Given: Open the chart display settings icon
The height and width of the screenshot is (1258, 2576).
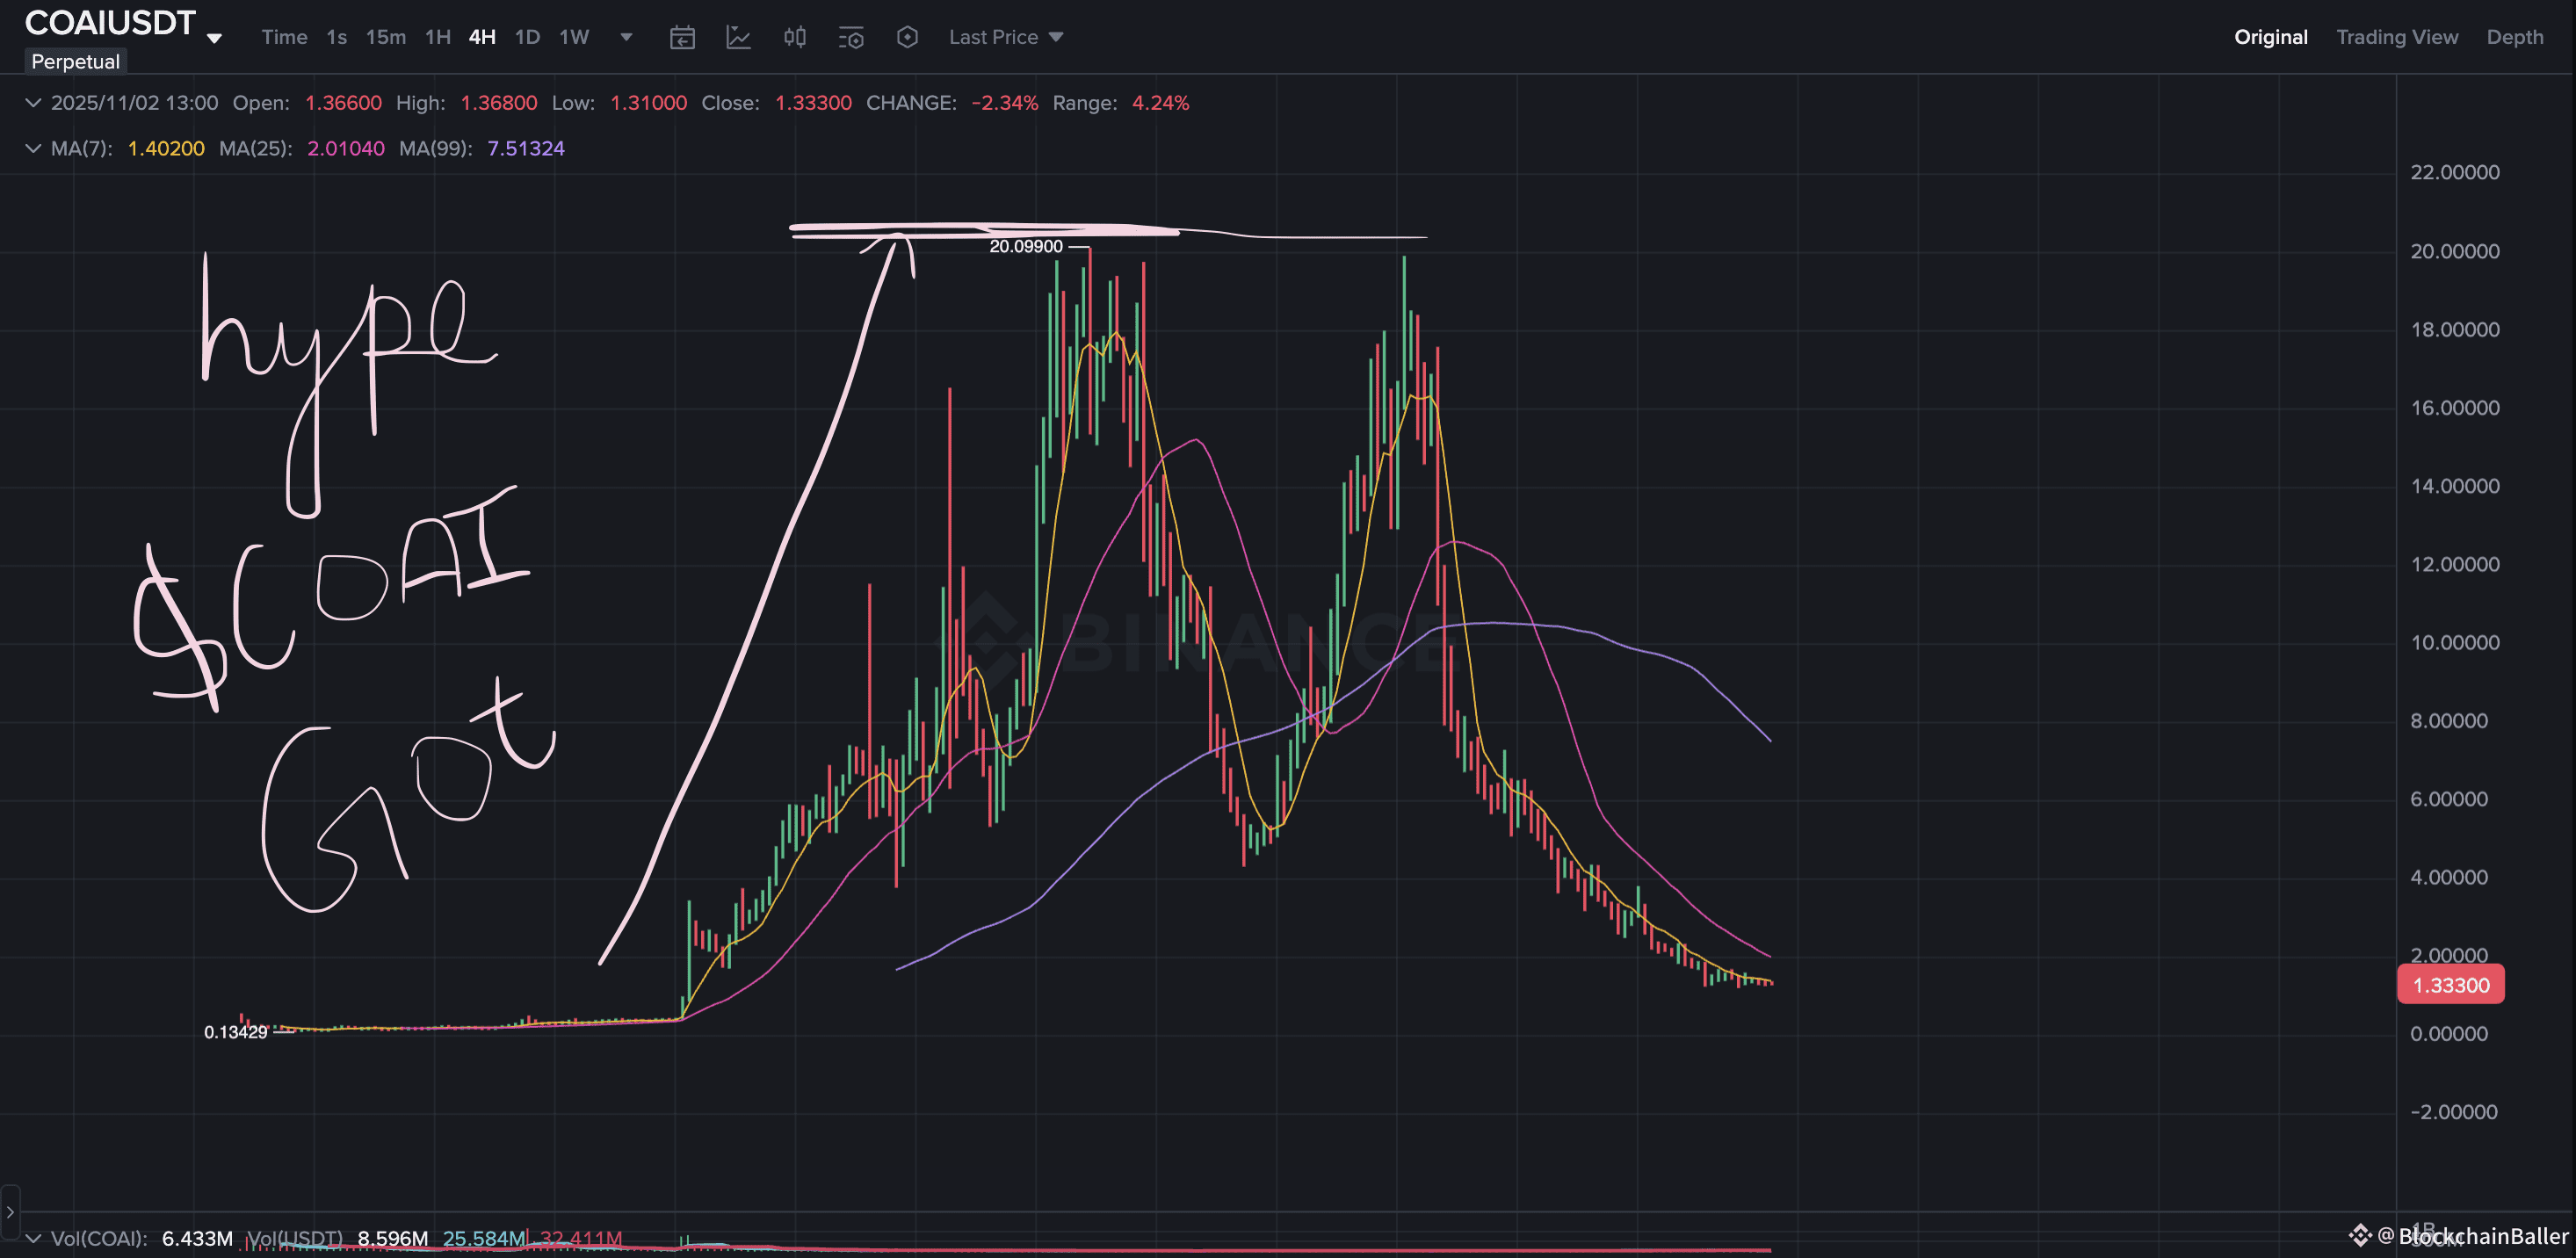Looking at the screenshot, I should click(851, 38).
